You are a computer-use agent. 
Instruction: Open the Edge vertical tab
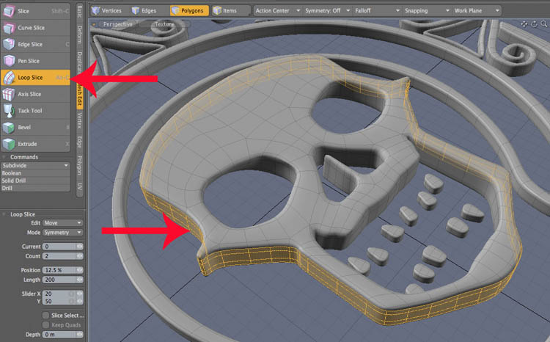pyautogui.click(x=80, y=142)
